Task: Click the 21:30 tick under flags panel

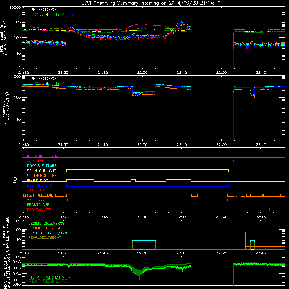Action: [x=63, y=217]
